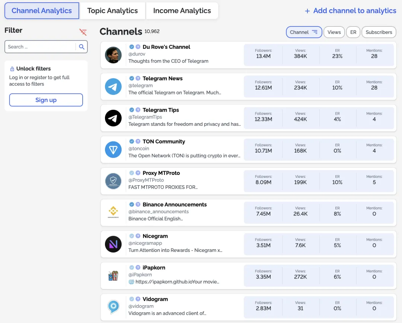Image resolution: width=402 pixels, height=323 pixels.
Task: Open the Nicegram avatar
Action: 113,244
